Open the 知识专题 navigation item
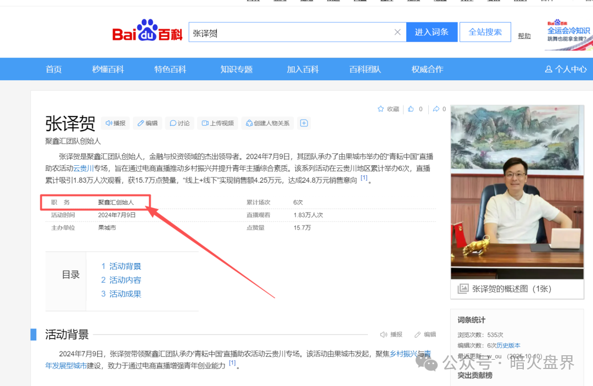The height and width of the screenshot is (386, 593). (236, 69)
